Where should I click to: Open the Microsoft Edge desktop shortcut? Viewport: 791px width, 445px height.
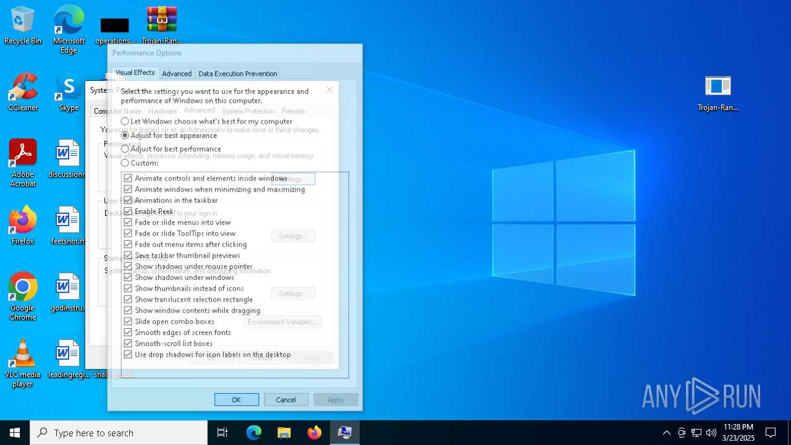pyautogui.click(x=69, y=30)
